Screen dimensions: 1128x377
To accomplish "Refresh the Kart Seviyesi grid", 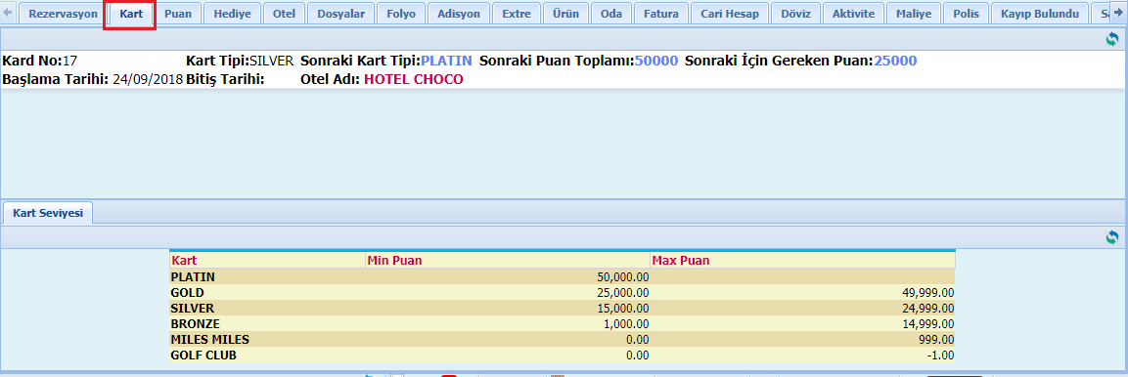I will [x=1112, y=237].
